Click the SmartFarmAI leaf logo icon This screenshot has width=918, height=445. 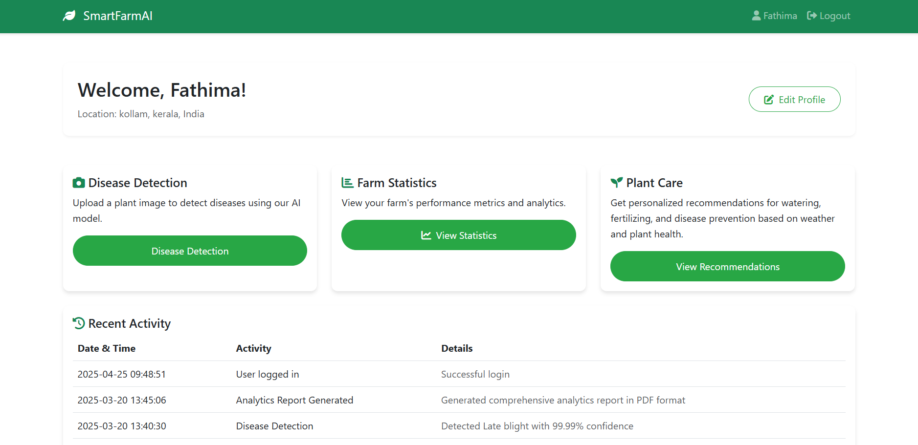(x=69, y=16)
